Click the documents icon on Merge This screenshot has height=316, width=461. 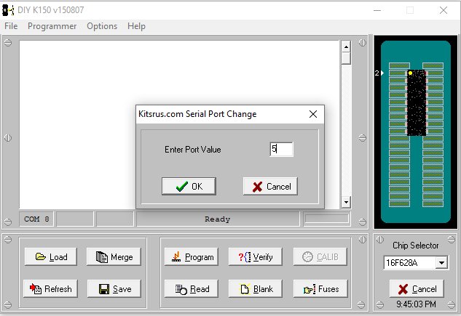[x=102, y=256]
